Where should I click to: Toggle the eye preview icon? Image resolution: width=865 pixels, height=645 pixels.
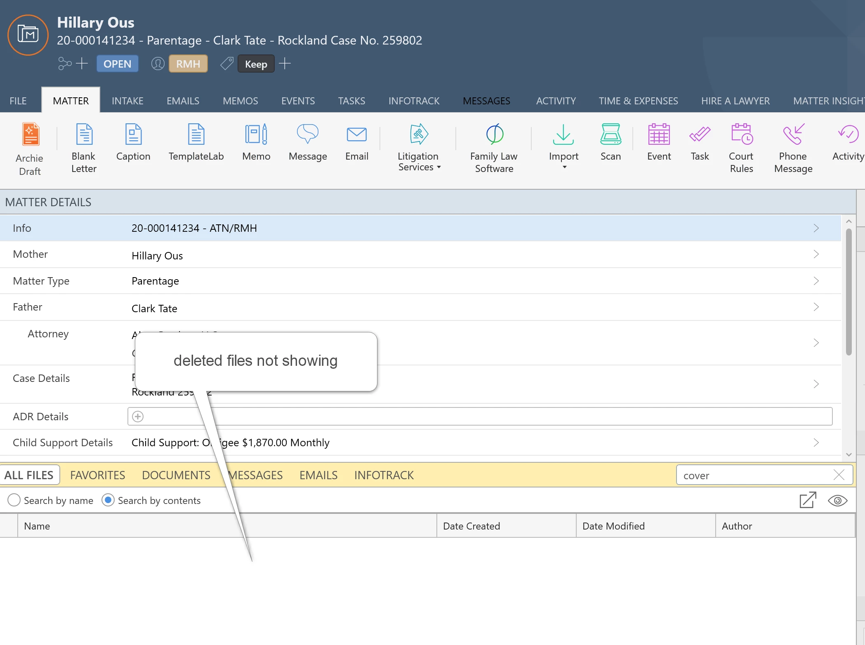tap(837, 501)
